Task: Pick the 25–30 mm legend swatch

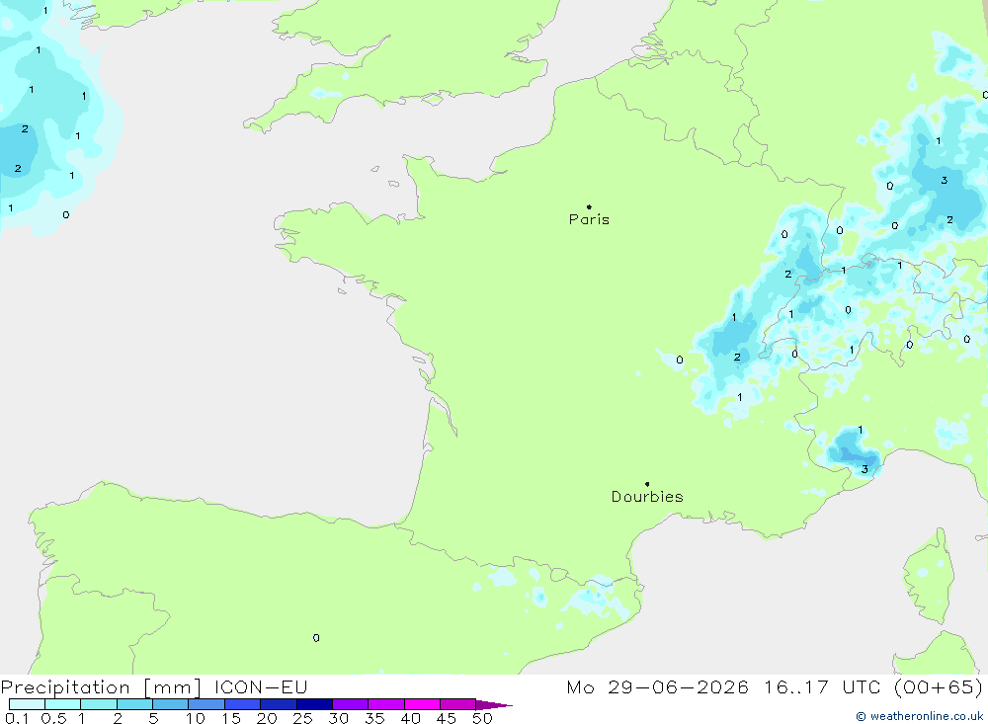Action: (x=314, y=704)
